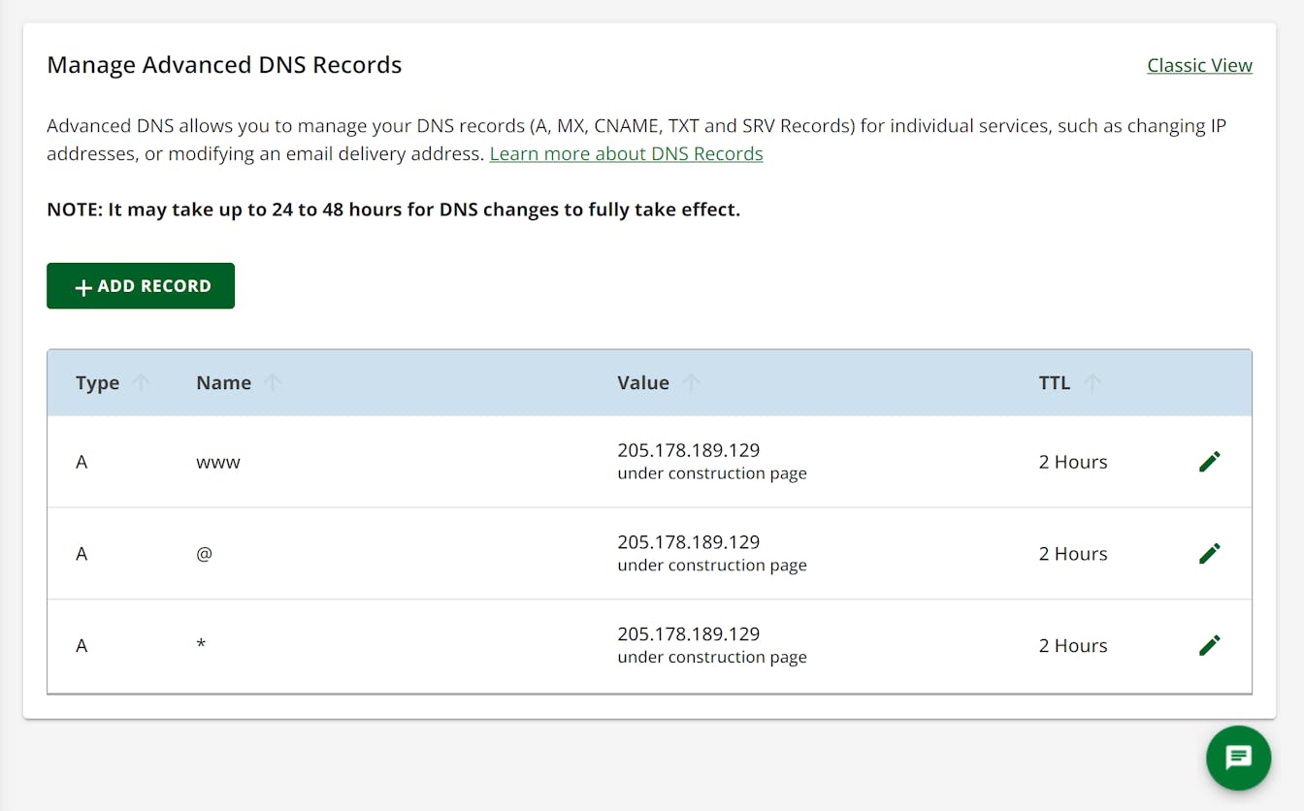Click the Name column header
This screenshot has height=811, width=1304.
pyautogui.click(x=223, y=383)
